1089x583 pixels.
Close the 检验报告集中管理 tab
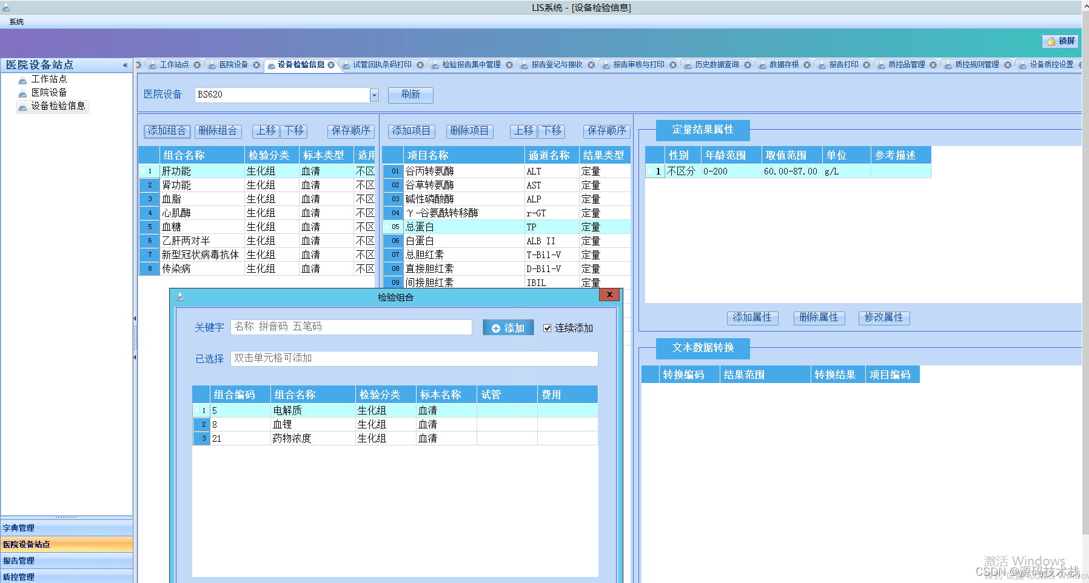coord(509,65)
